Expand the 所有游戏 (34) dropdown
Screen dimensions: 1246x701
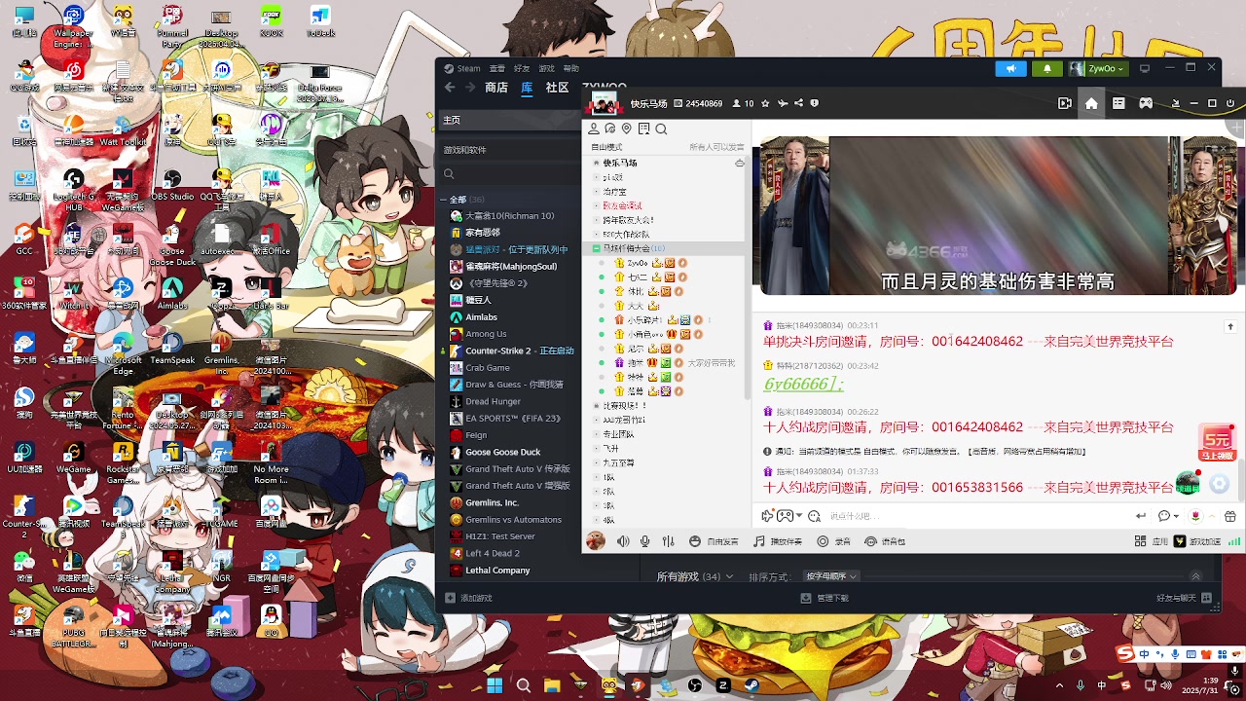pos(695,577)
